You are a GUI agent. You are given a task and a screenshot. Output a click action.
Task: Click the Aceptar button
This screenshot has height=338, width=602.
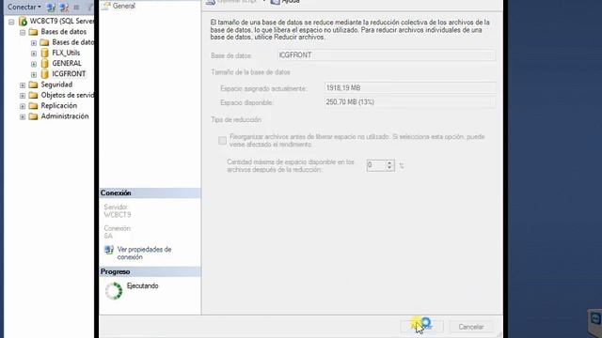click(421, 327)
